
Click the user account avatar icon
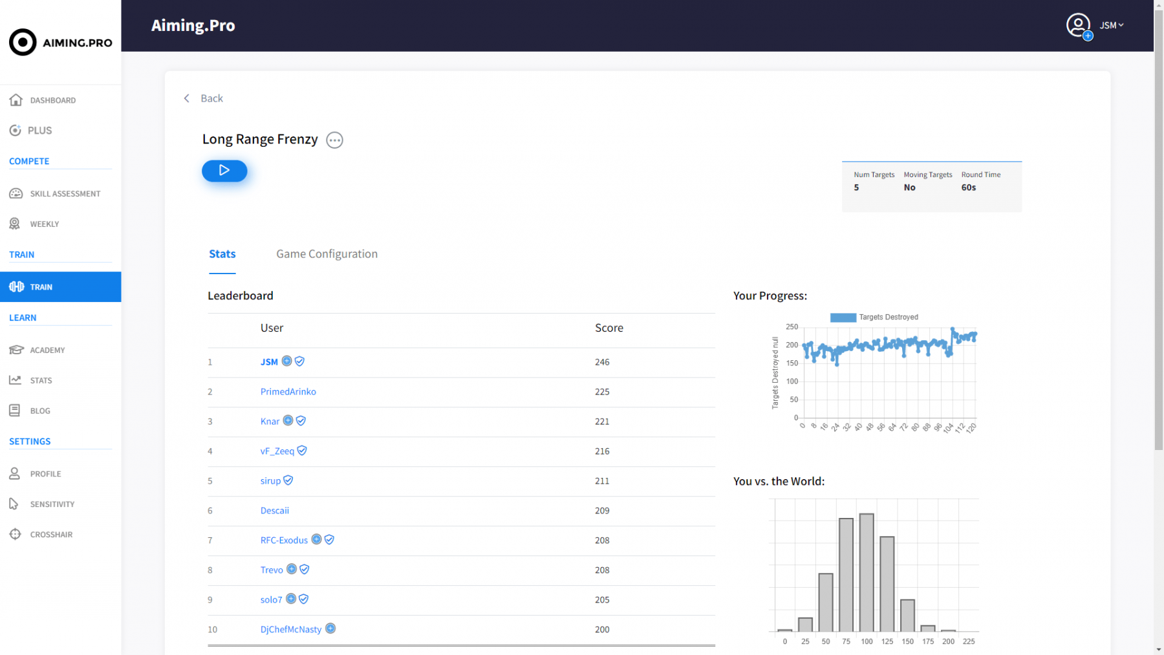point(1077,25)
